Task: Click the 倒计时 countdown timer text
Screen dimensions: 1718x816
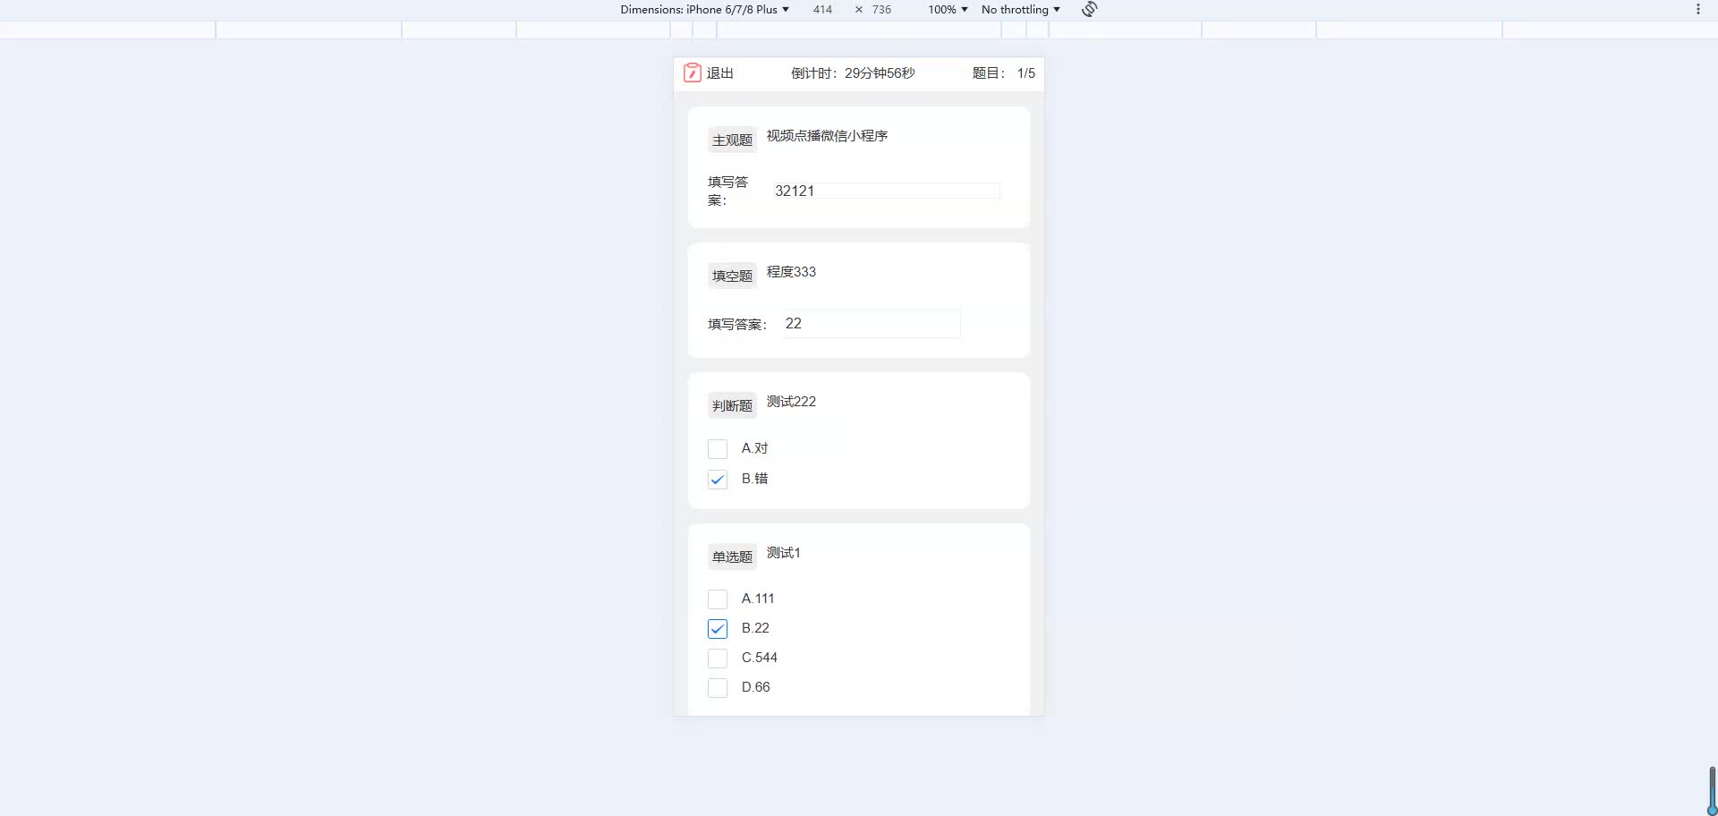Action: coord(853,73)
